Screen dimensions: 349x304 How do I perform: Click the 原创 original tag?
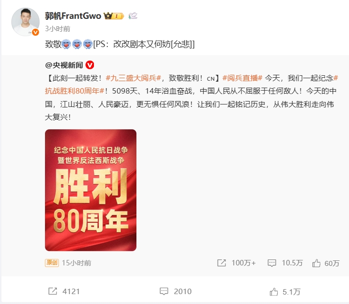pos(52,263)
